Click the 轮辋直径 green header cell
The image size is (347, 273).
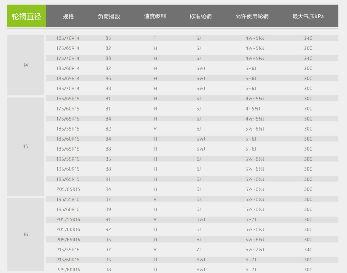27,16
